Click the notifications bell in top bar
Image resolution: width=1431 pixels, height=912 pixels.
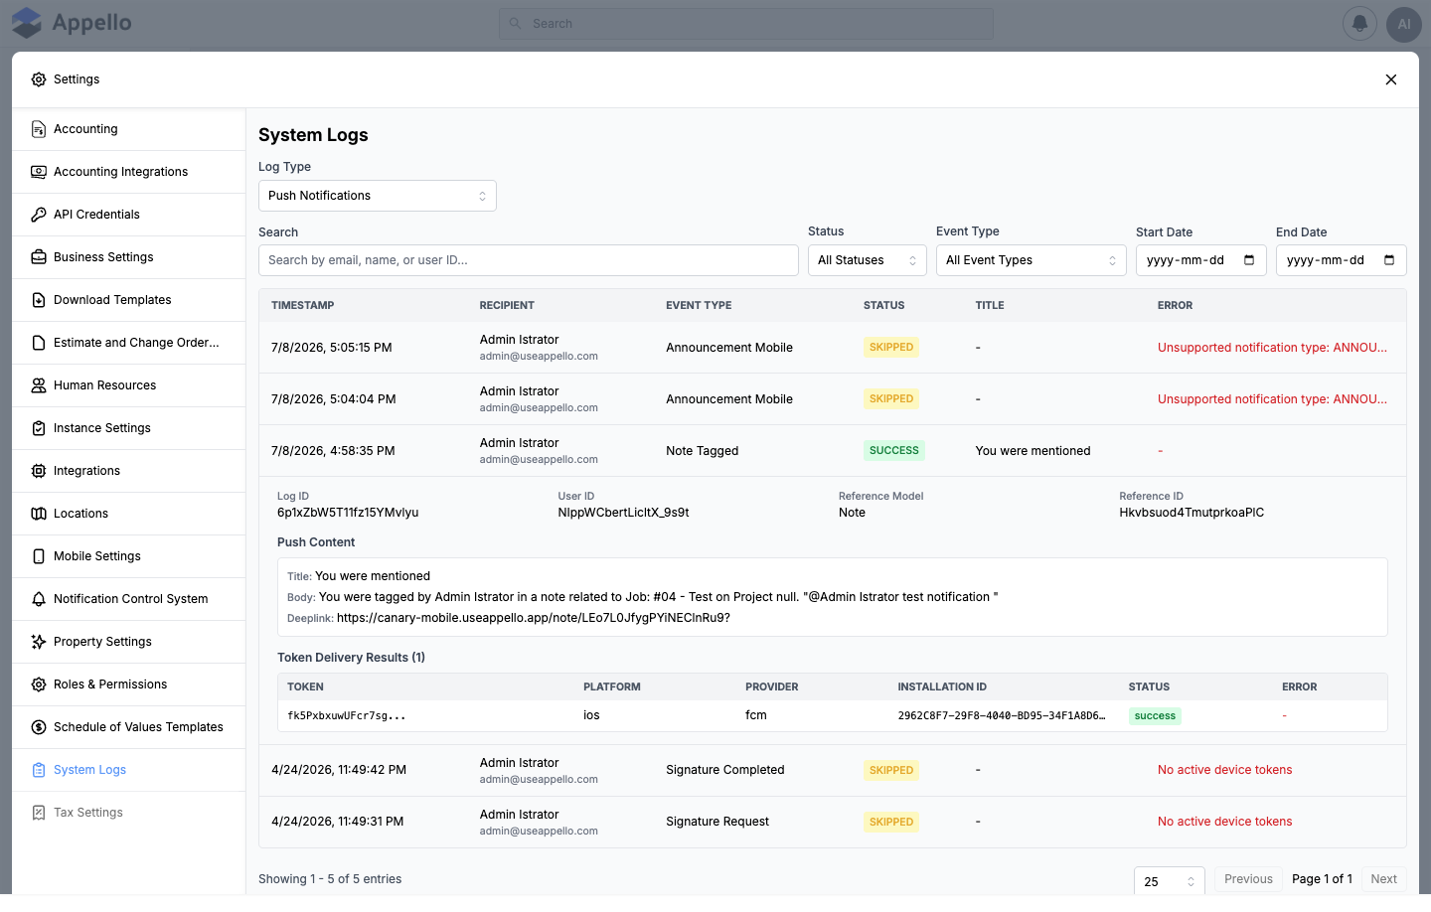tap(1359, 24)
